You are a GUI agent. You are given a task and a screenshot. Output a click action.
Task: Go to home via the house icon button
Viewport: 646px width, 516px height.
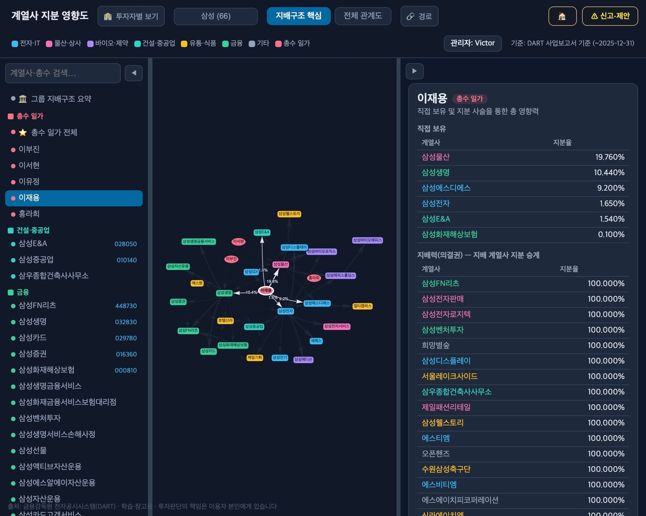click(562, 16)
